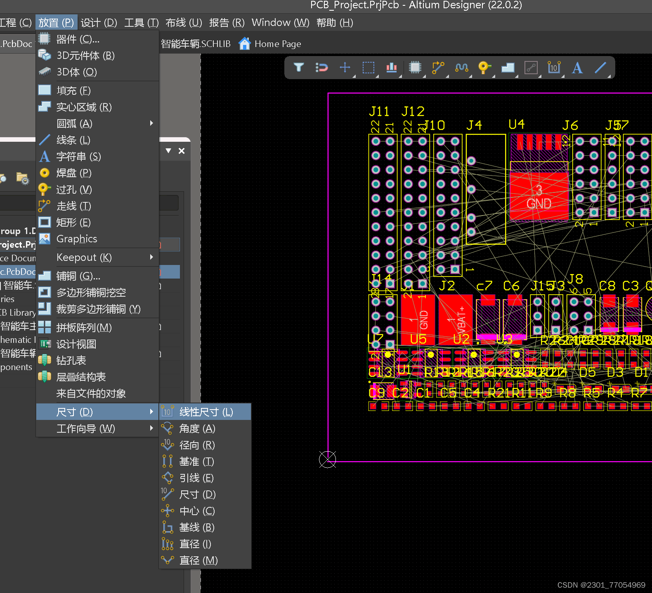Choose 尺寸 (D) in dimension submenu
652x593 pixels.
pos(205,495)
